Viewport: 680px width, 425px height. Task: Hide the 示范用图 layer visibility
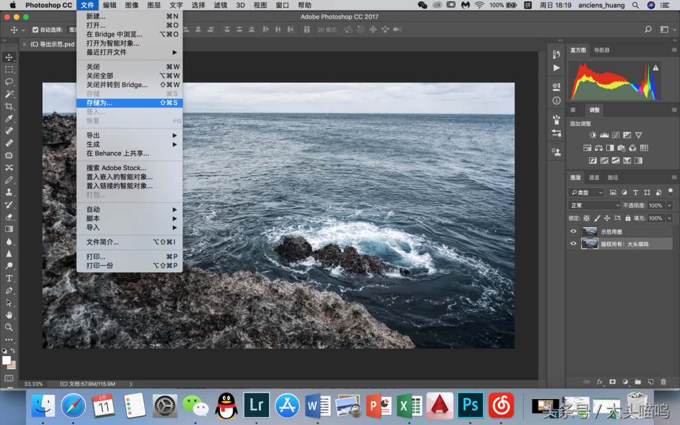(573, 231)
